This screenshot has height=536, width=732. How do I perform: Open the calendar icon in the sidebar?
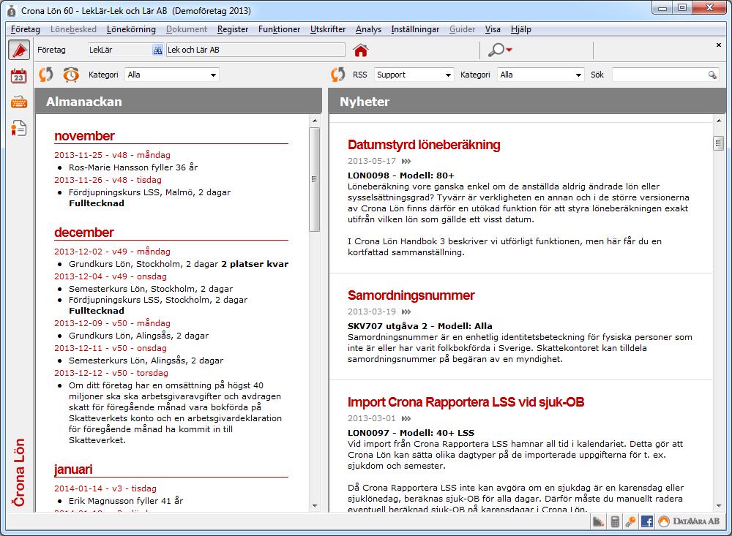[19, 75]
